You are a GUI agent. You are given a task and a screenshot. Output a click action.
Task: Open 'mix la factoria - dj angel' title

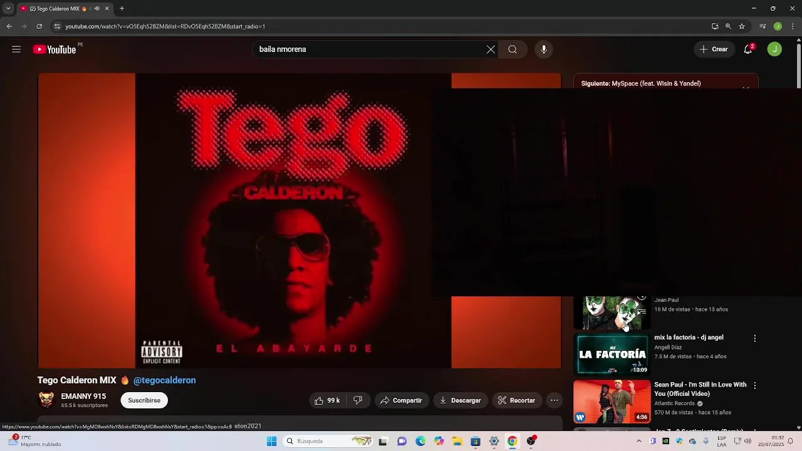[689, 338]
